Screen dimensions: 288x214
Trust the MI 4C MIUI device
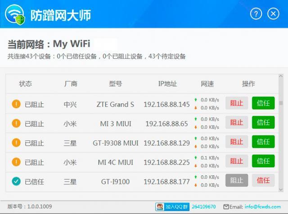point(263,161)
